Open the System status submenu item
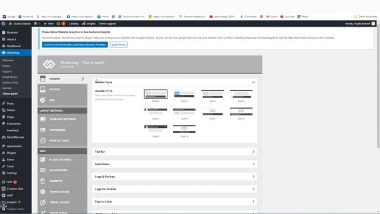 (x=10, y=83)
